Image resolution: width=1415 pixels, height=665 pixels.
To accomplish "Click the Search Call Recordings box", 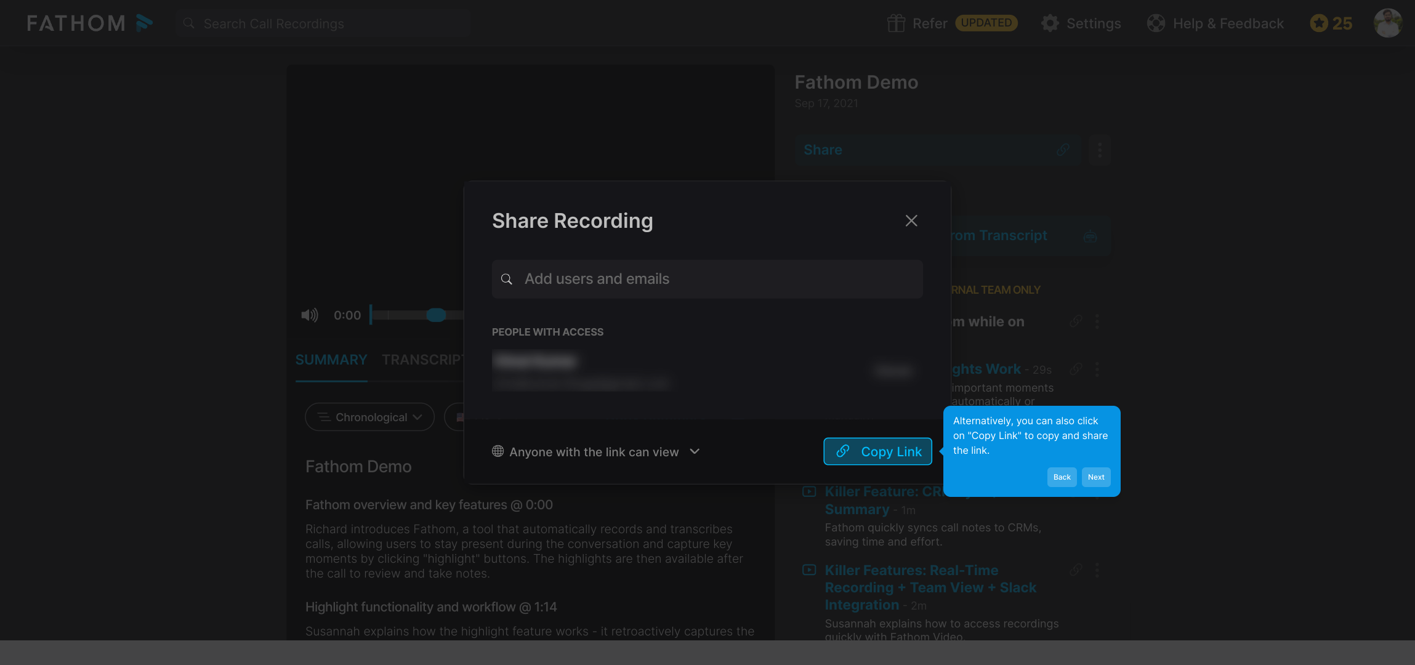I will (x=323, y=23).
